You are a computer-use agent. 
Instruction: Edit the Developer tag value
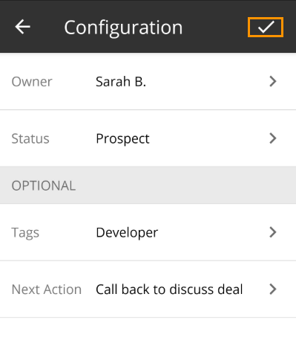127,233
